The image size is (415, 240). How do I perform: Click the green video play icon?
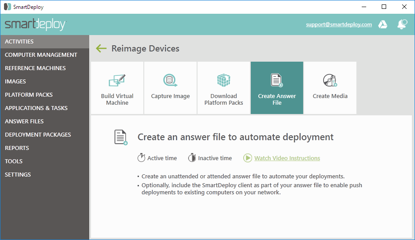pyautogui.click(x=248, y=158)
